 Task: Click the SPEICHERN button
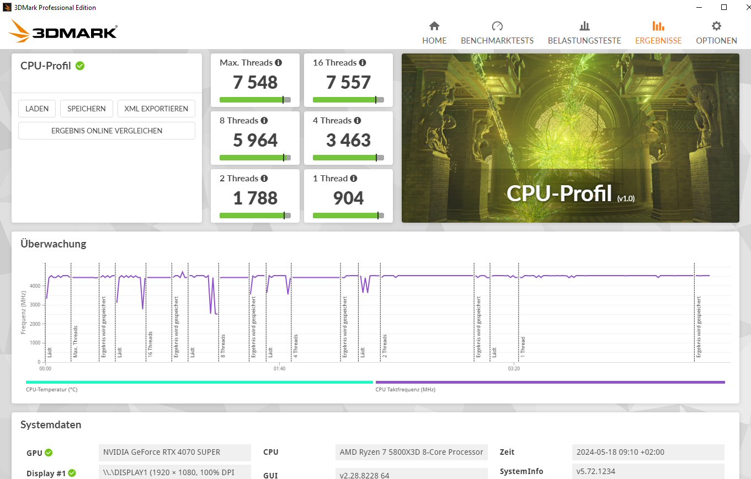point(87,109)
